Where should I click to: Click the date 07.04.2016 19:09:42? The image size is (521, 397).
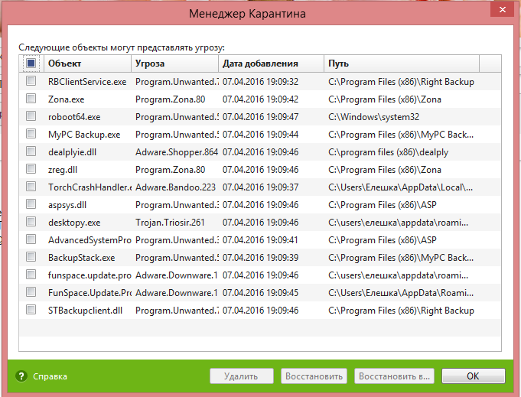260,99
